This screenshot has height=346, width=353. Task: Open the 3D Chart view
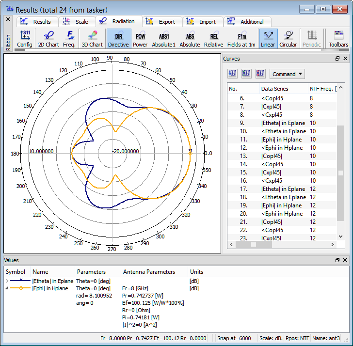(92, 39)
